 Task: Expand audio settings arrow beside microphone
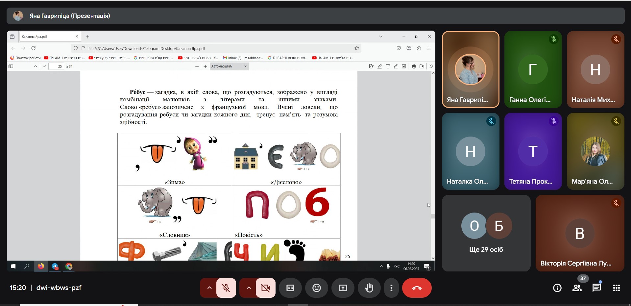[209, 288]
